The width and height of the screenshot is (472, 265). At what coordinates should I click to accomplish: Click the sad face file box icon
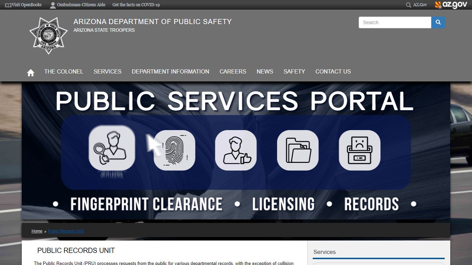tap(360, 150)
